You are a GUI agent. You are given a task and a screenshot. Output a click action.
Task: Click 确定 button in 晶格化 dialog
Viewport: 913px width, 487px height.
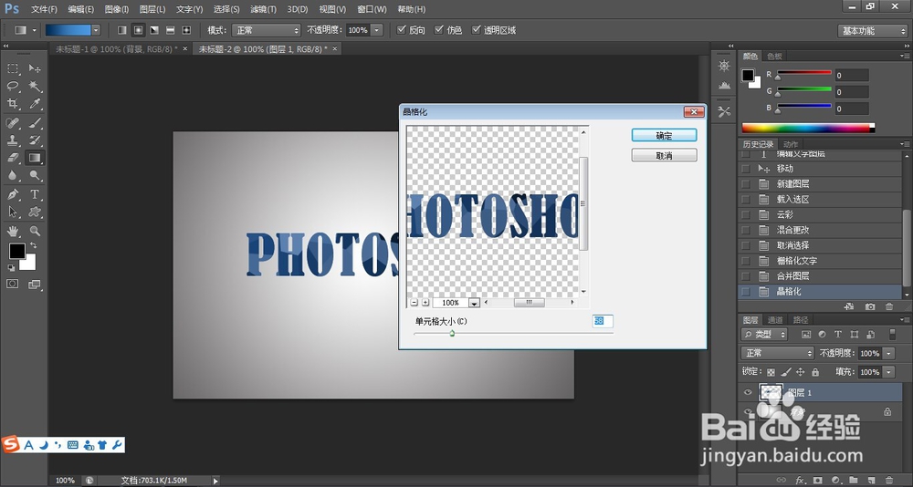pos(664,135)
